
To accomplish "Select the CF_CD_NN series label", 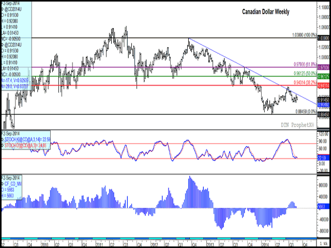I will pos(12,184).
